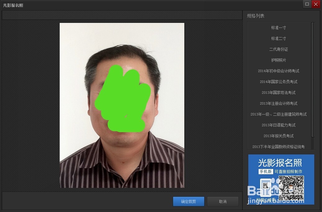This screenshot has height=212, width=322.
Task: Close the 光影报名照 window
Action: (x=316, y=4)
